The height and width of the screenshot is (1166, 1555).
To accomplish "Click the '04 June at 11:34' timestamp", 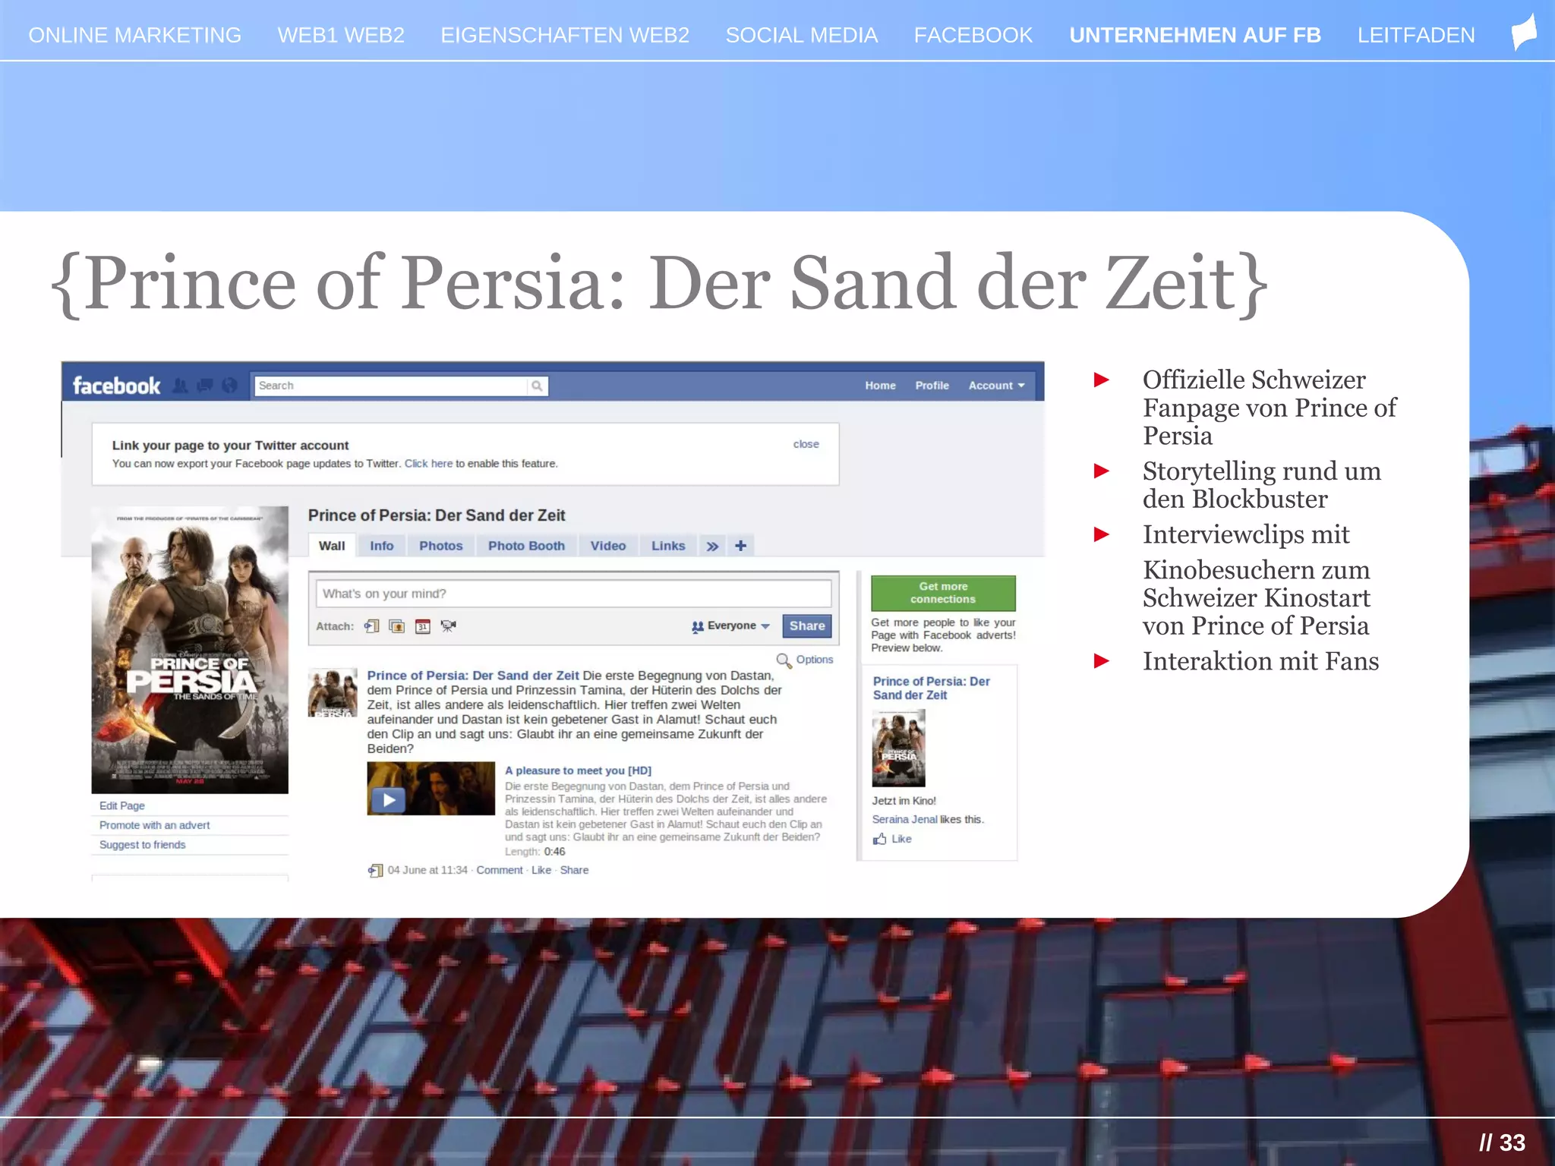I will point(427,870).
